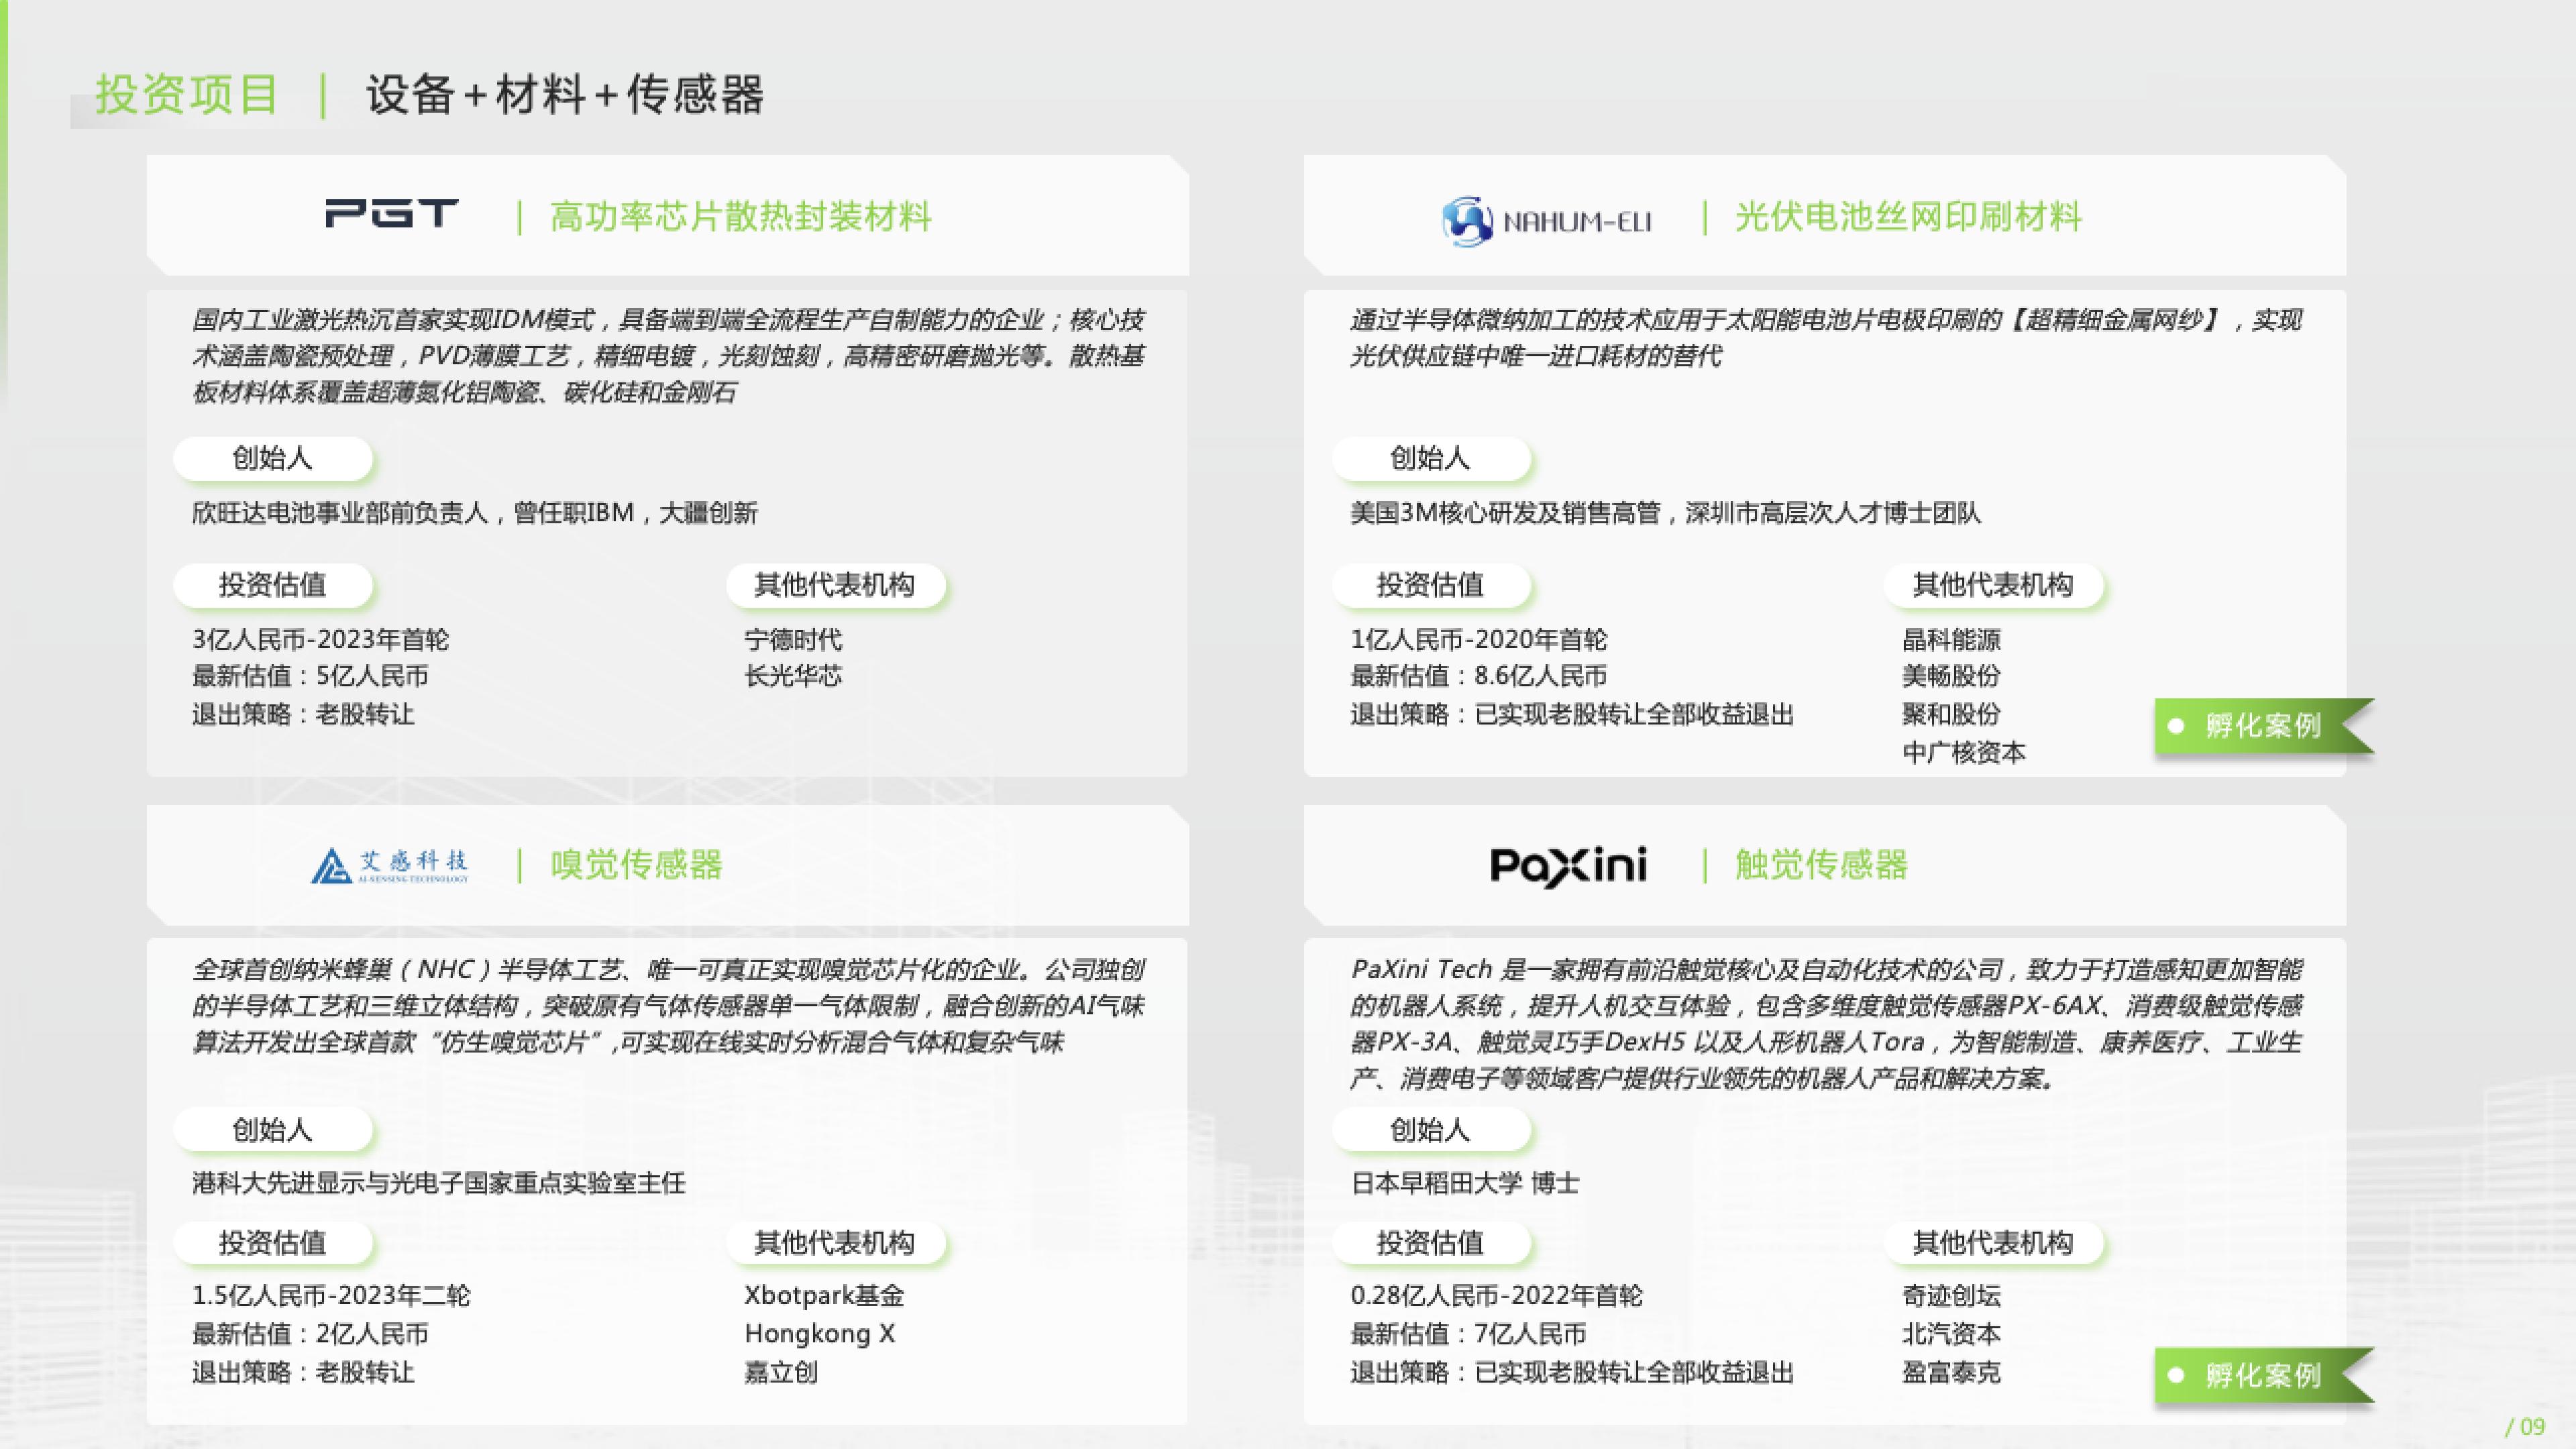Click the 嗅觉传感器 heading
Screen dimensions: 2576x1449
click(636, 865)
